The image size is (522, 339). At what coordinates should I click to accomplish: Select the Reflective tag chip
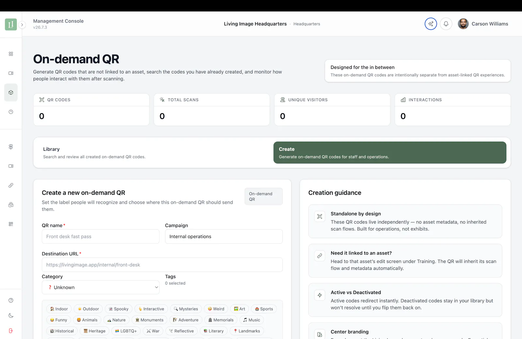tap(181, 331)
